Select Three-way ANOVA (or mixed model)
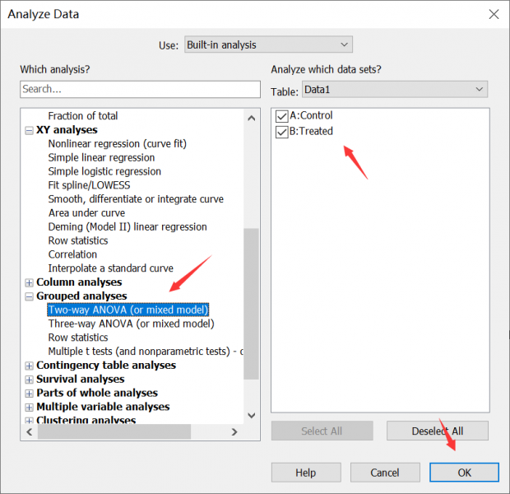510x494 pixels. [x=132, y=324]
